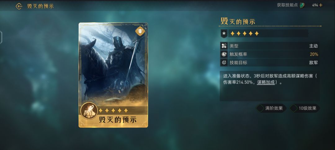The height and width of the screenshot is (150, 335).
Task: Tap the 毁灭的预示 skill card artwork
Action: coord(113,75)
